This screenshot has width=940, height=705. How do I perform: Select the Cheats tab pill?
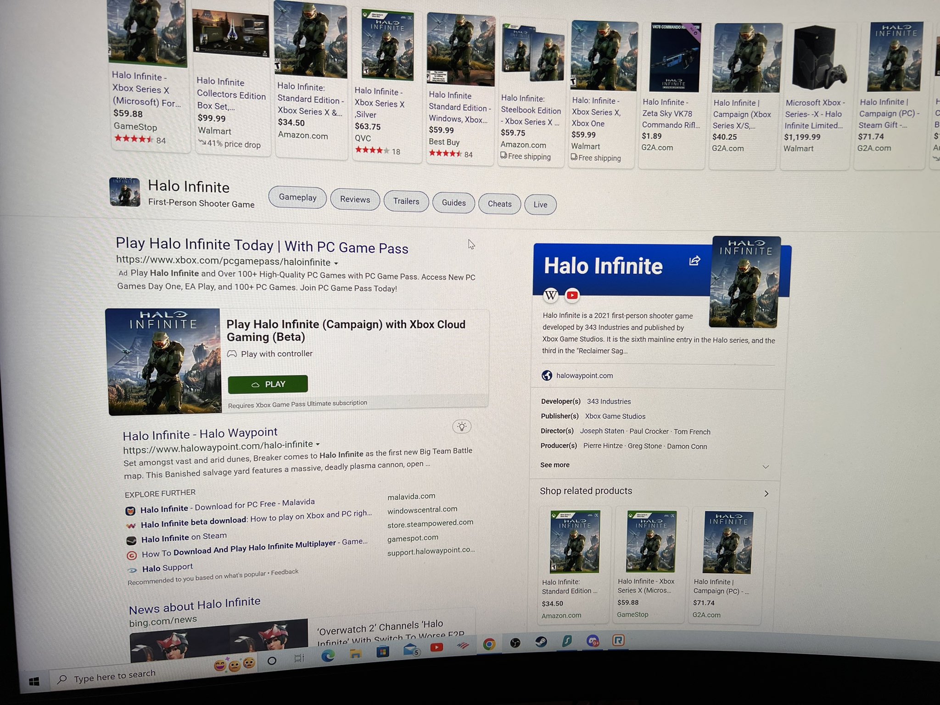[x=499, y=204]
